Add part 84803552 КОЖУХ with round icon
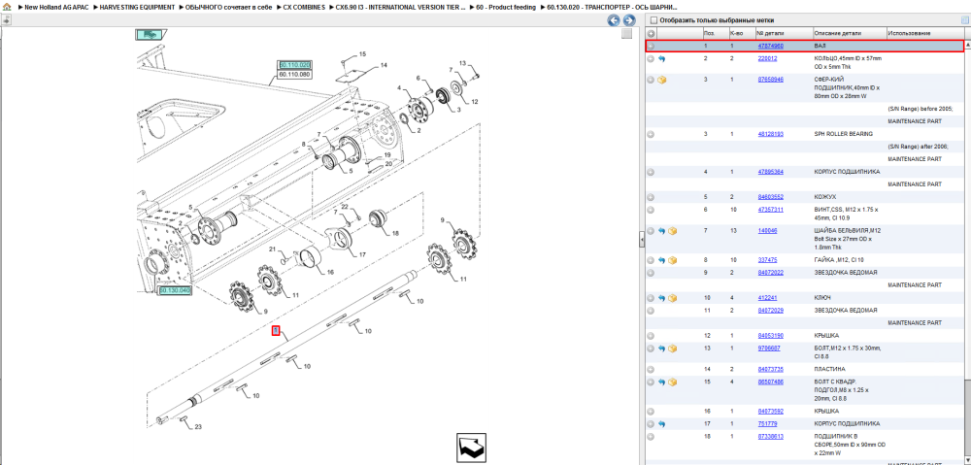Image resolution: width=971 pixels, height=465 pixels. tap(651, 197)
